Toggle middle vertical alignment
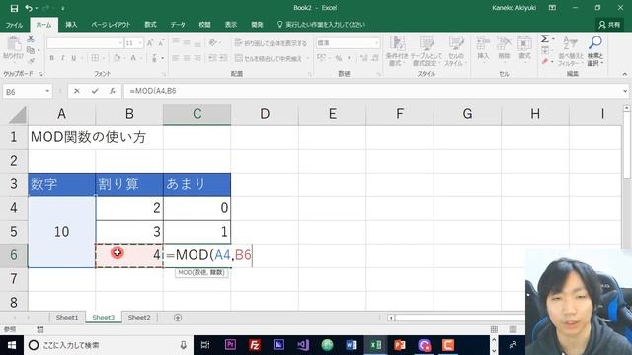This screenshot has width=632, height=355. (187, 43)
